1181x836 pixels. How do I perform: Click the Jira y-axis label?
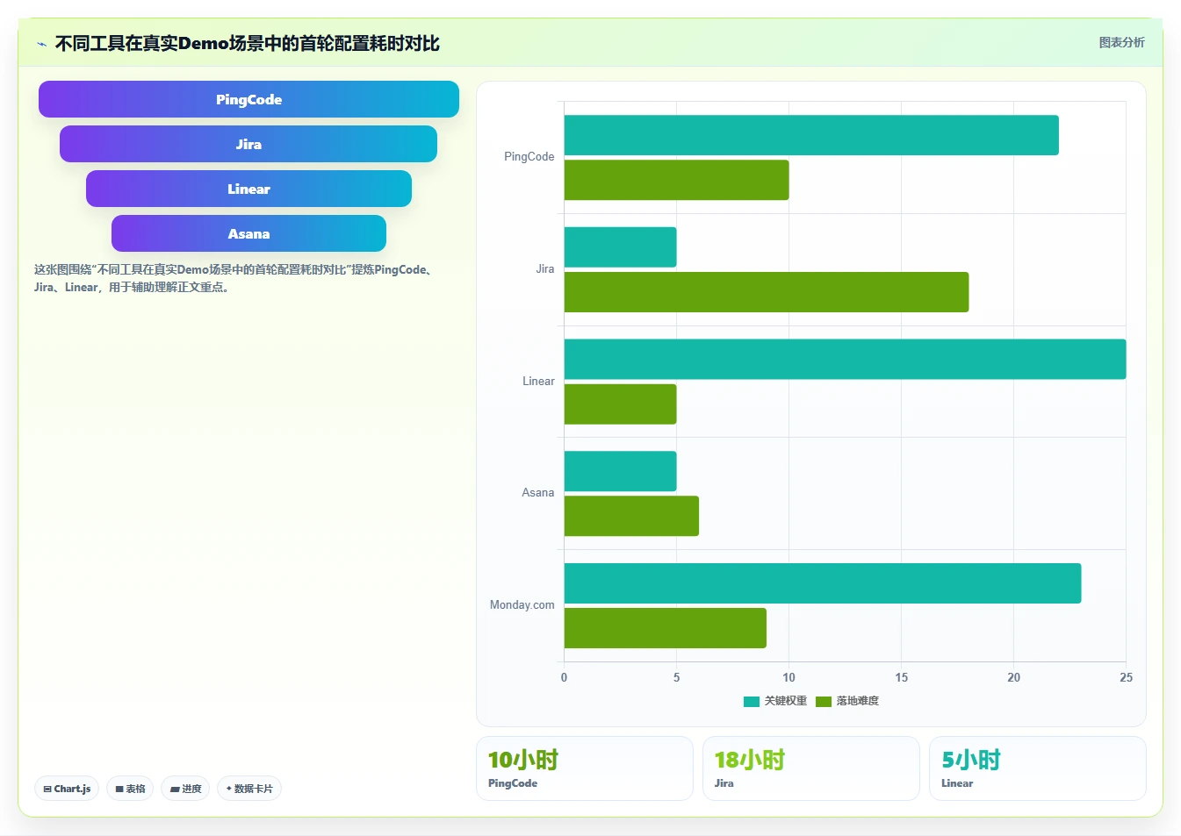coord(545,269)
